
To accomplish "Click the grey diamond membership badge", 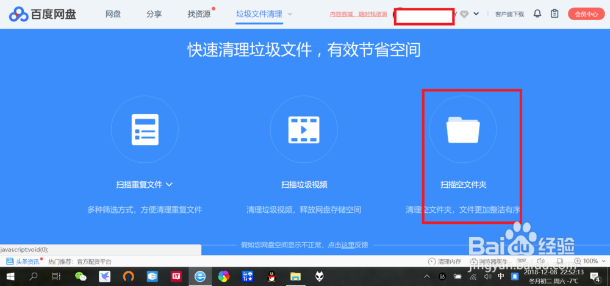I will coord(464,15).
